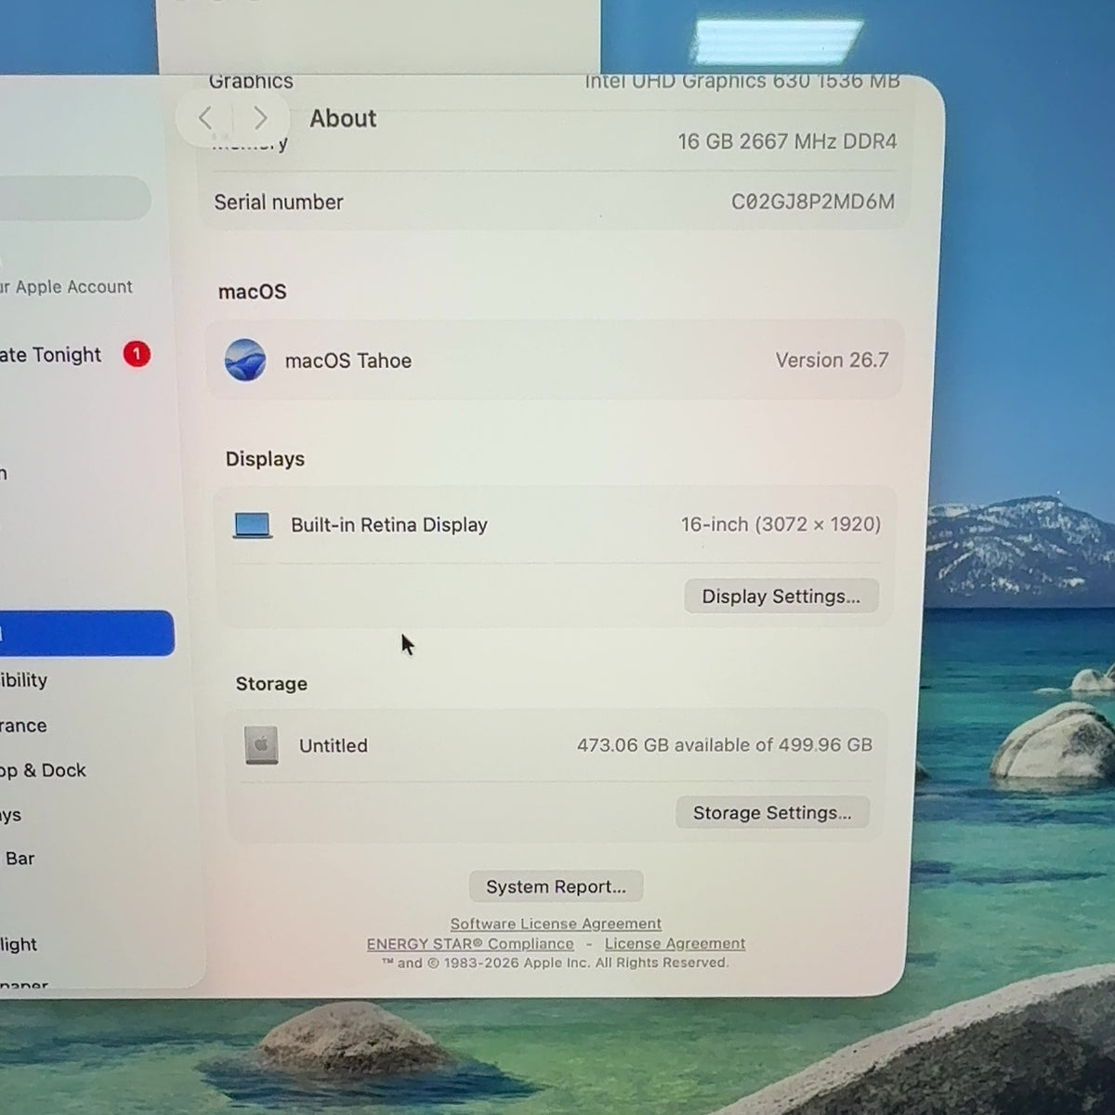This screenshot has width=1115, height=1115.
Task: Click the 'Built-in Retina Display' label
Action: coord(389,525)
